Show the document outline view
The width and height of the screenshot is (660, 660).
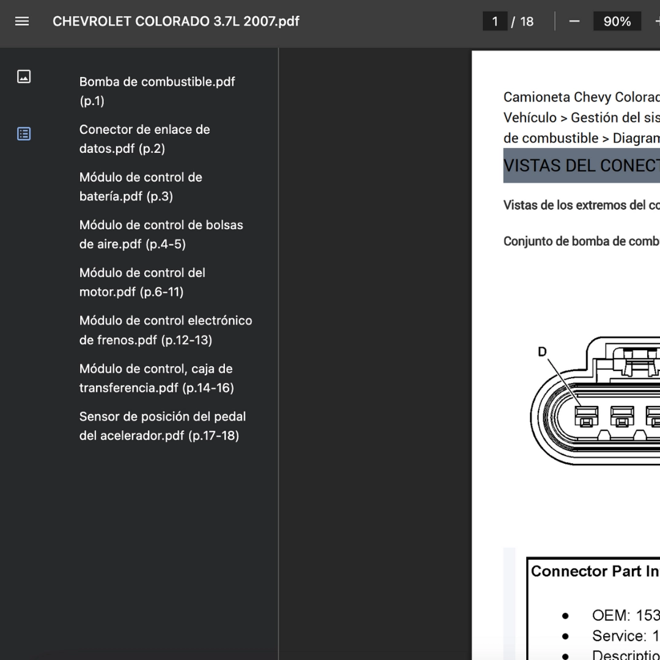[x=24, y=134]
